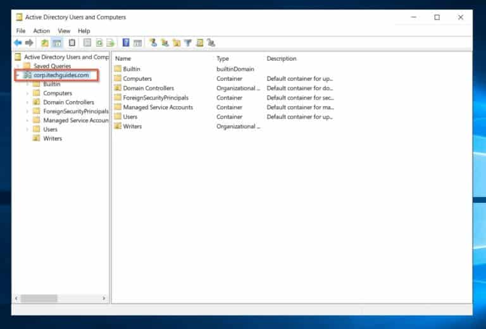Click the Refresh toolbar icon
Image resolution: width=486 pixels, height=329 pixels.
tap(99, 43)
